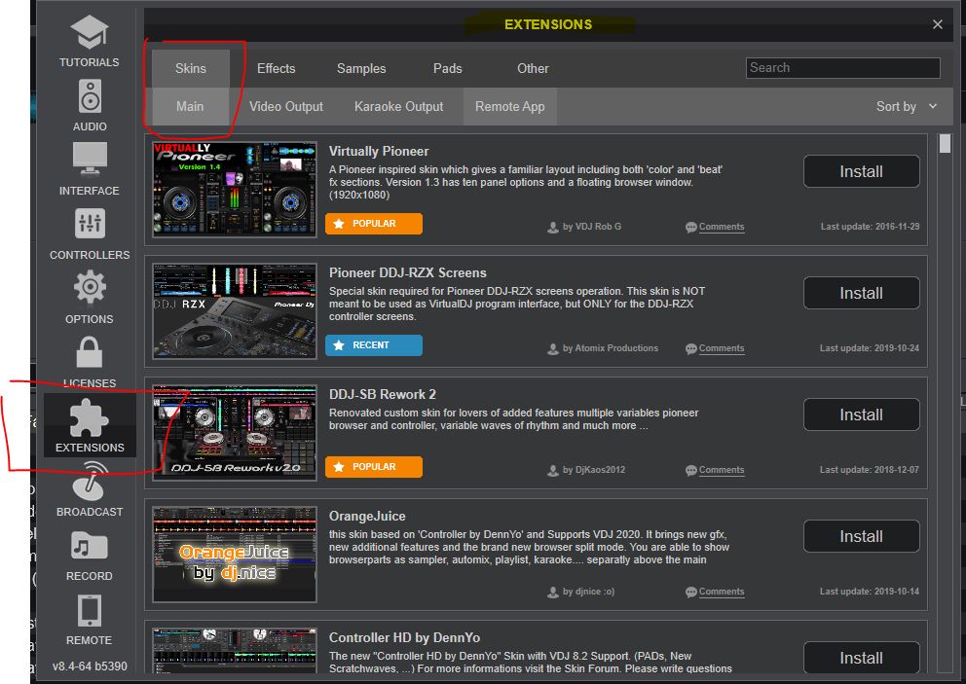
Task: Click the extensions Search field
Action: (842, 68)
